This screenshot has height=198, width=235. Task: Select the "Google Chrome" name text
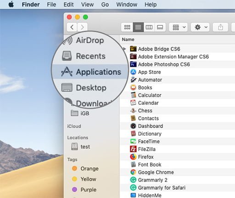[x=156, y=172]
